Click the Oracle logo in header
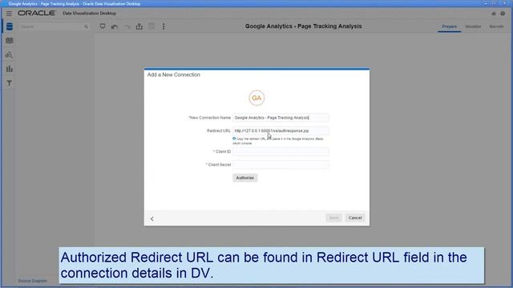This screenshot has width=513, height=288. (x=36, y=13)
